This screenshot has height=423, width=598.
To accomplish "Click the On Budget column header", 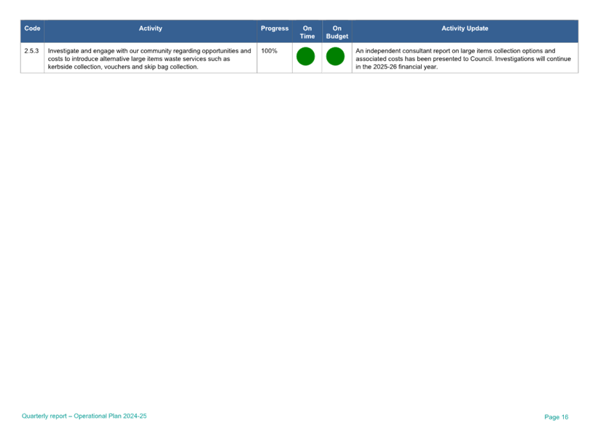I will click(x=337, y=32).
